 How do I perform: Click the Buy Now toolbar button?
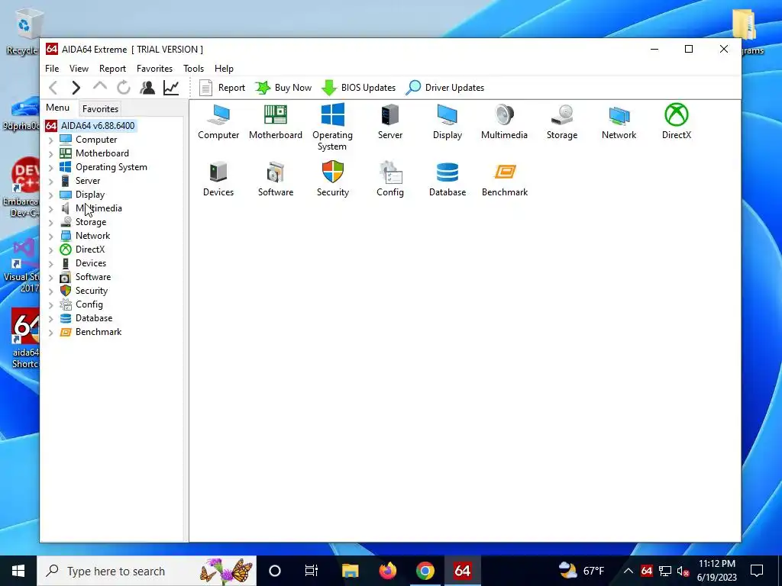(x=283, y=88)
